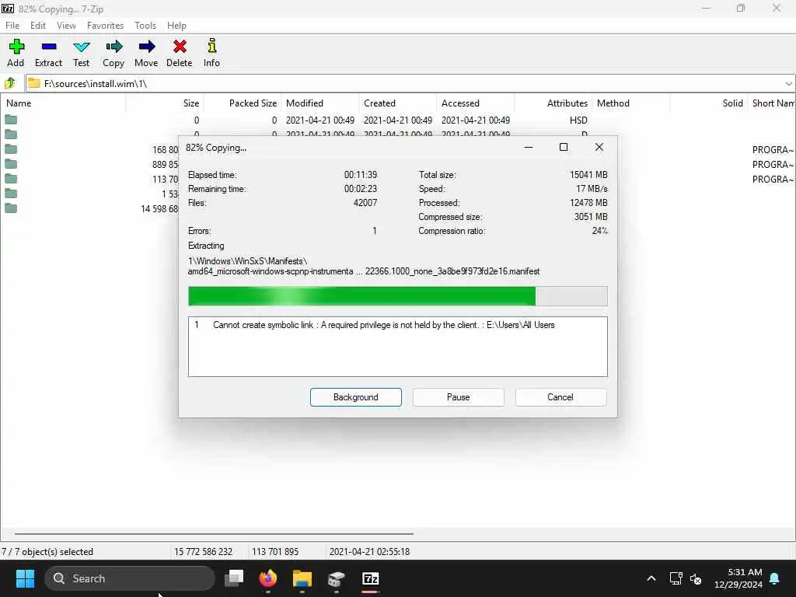Click the muted volume tray icon
Viewport: 796px width, 597px height.
pyautogui.click(x=696, y=578)
